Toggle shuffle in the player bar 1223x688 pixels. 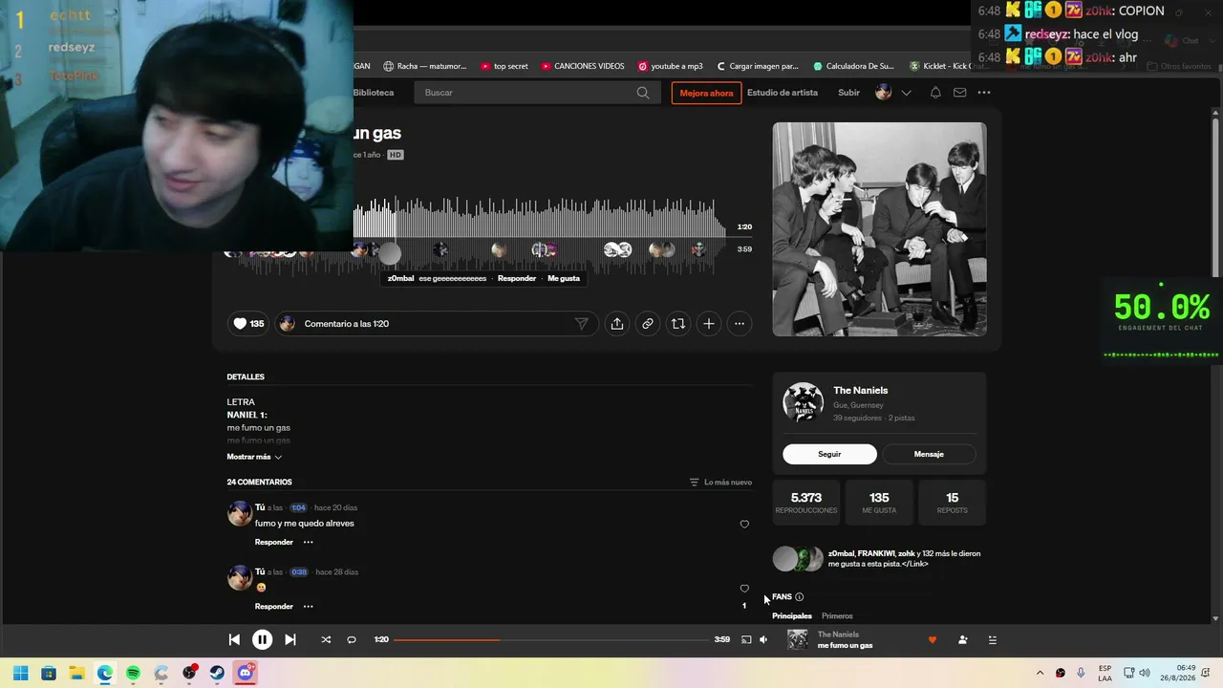pos(326,640)
